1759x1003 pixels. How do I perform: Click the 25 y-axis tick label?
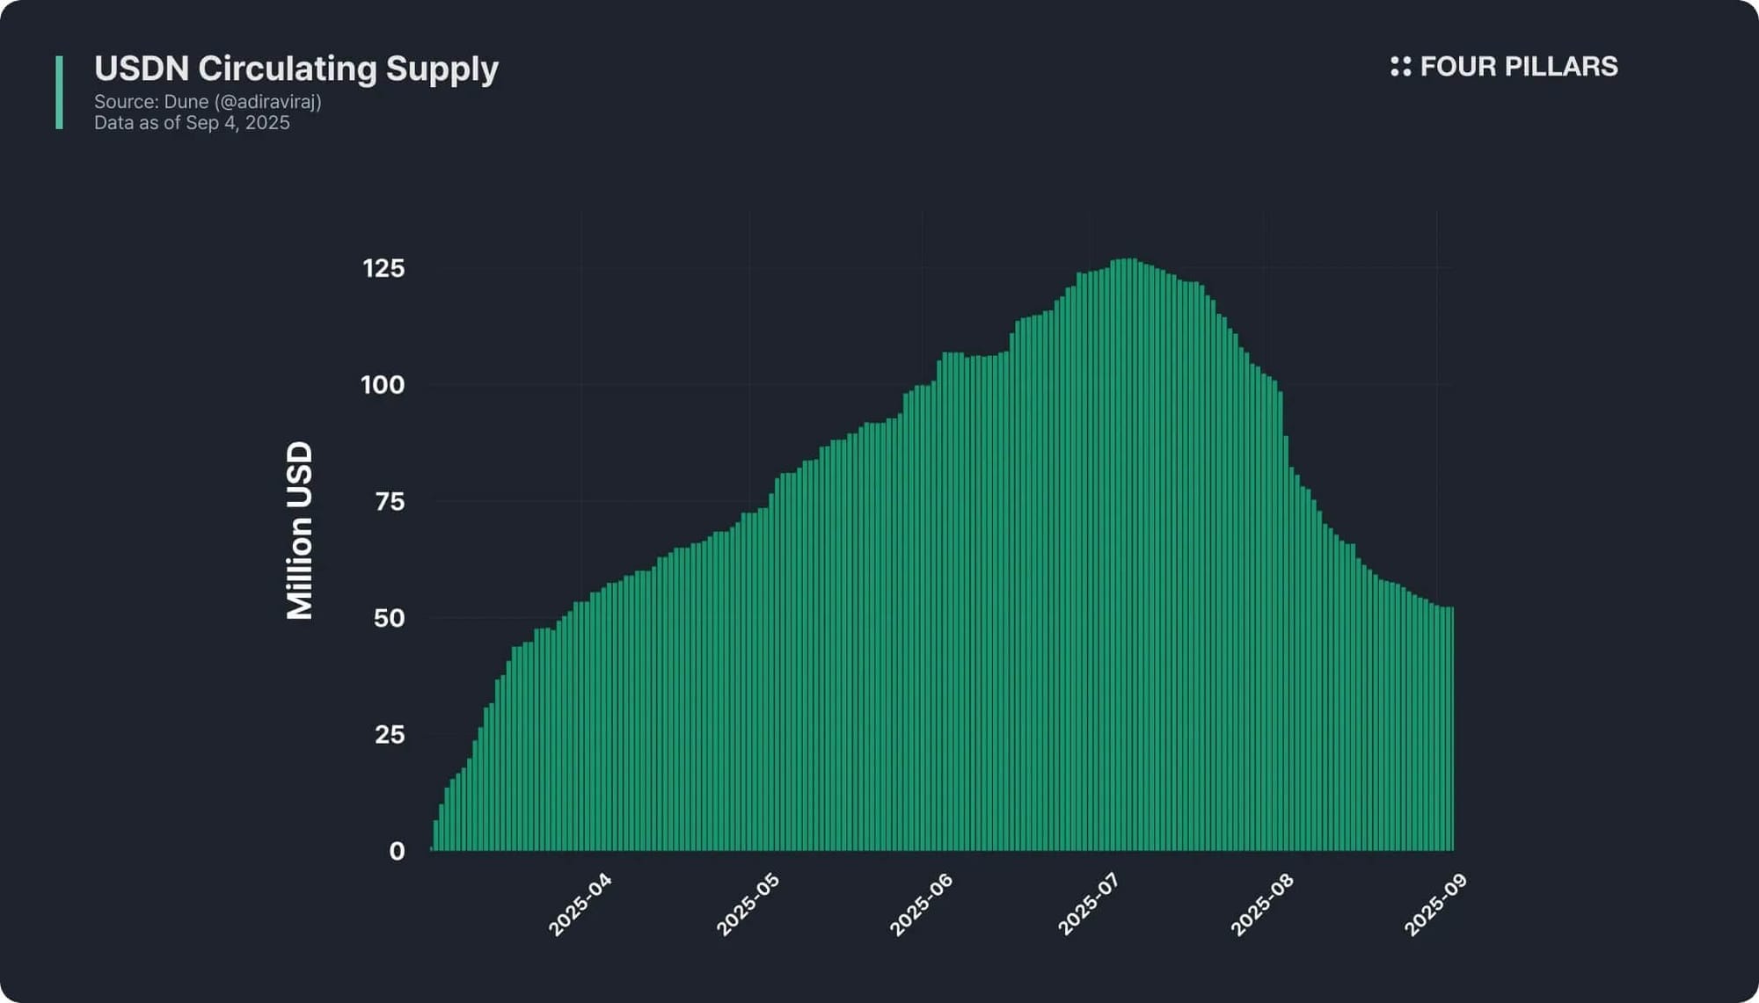pos(390,735)
